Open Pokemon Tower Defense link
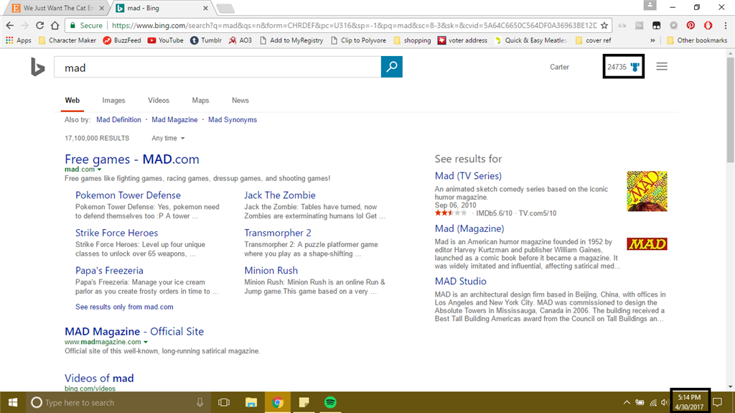This screenshot has height=413, width=735. pos(128,195)
